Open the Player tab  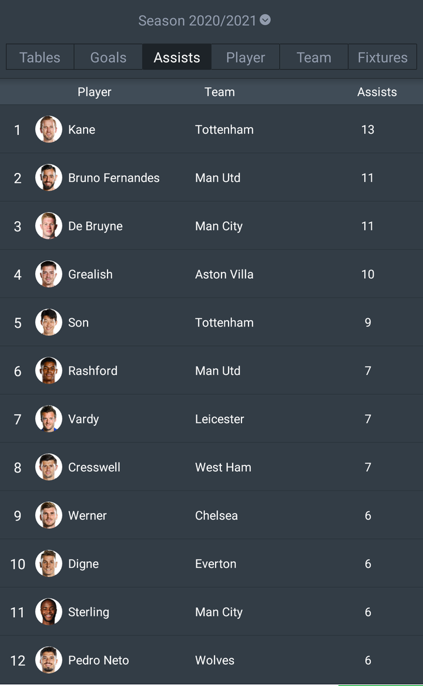(246, 57)
